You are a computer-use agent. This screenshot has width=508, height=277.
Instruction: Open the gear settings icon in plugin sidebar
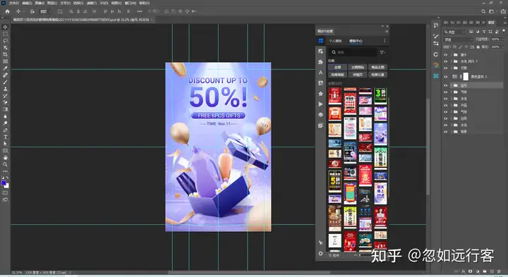[x=320, y=253]
